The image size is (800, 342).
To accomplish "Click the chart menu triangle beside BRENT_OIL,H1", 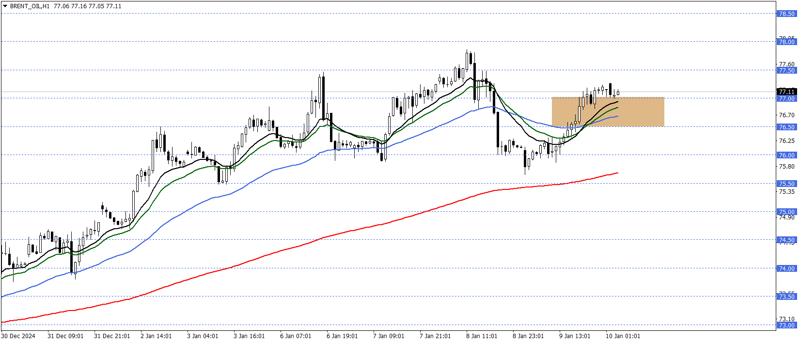I will click(x=5, y=6).
